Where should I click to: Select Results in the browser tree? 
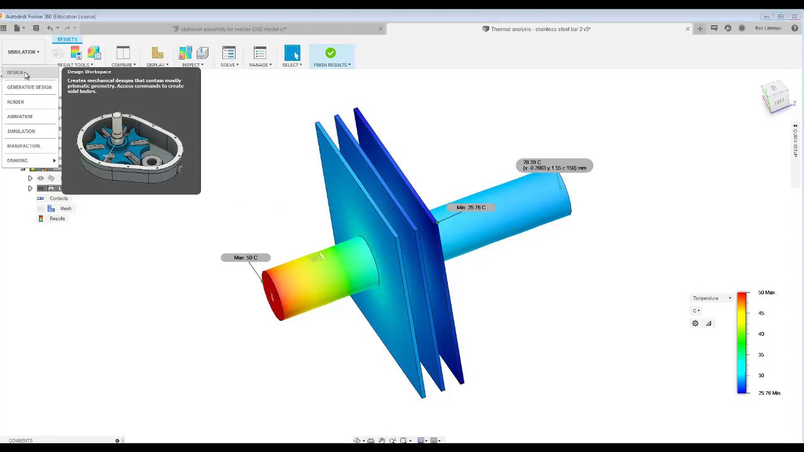57,218
